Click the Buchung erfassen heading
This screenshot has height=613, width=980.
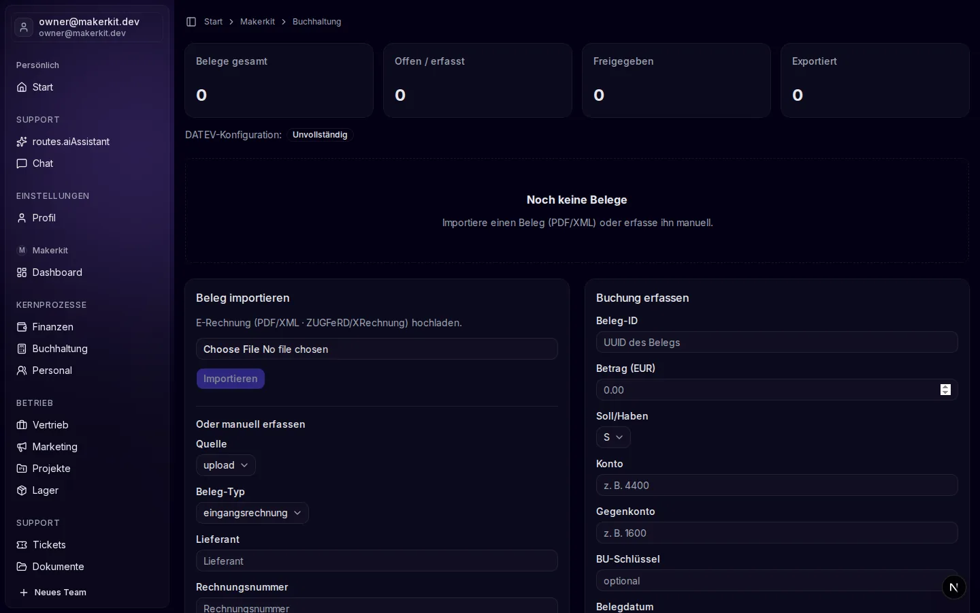pos(642,298)
